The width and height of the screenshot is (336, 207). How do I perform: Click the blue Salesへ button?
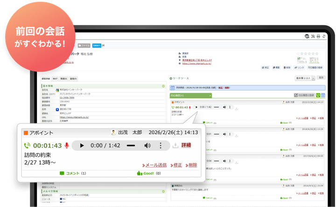[x=97, y=45]
